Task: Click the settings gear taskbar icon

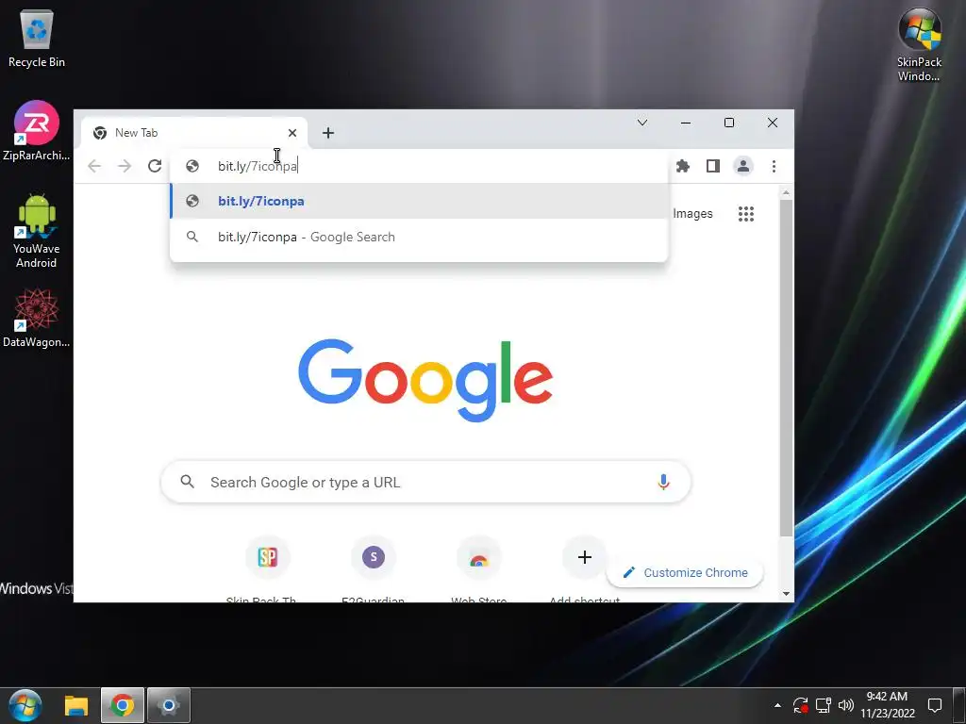Action: coord(168,705)
